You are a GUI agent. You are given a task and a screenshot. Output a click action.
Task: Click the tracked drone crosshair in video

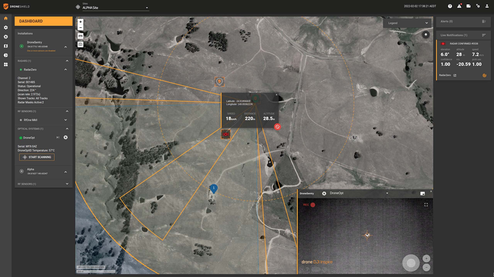[367, 235]
